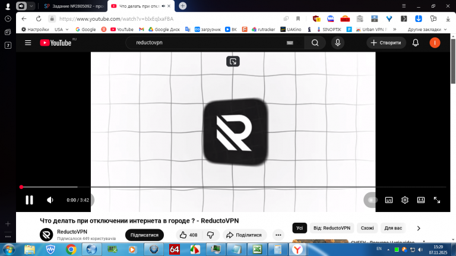The image size is (456, 256).
Task: Start voice search with the microphone
Action: click(x=338, y=43)
